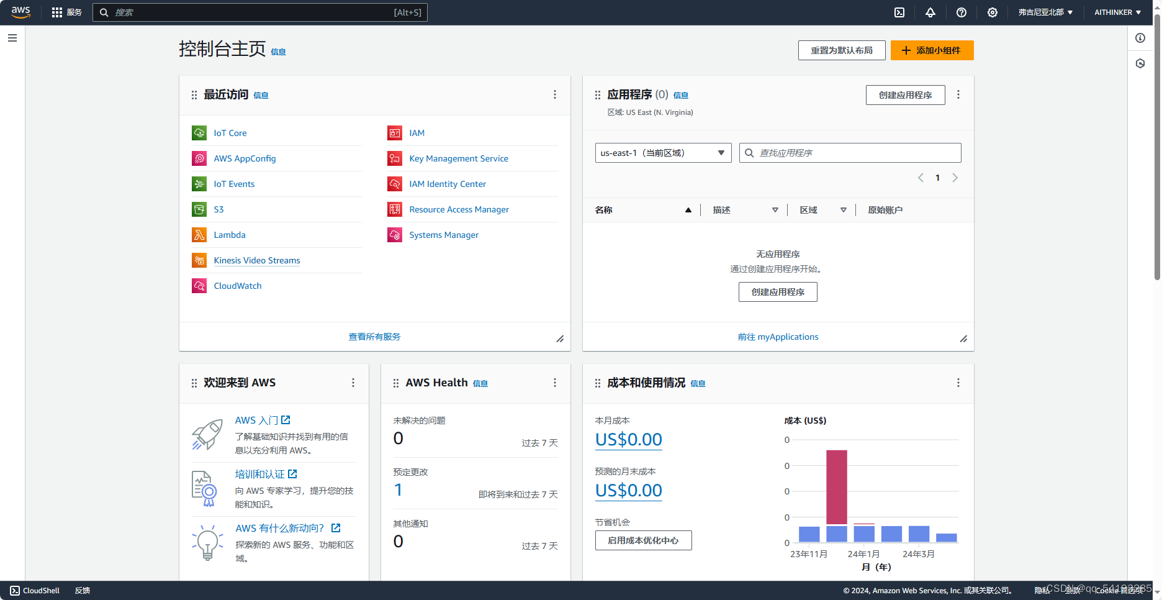This screenshot has height=600, width=1162.
Task: Click the red cost bar in the chart
Action: [836, 487]
